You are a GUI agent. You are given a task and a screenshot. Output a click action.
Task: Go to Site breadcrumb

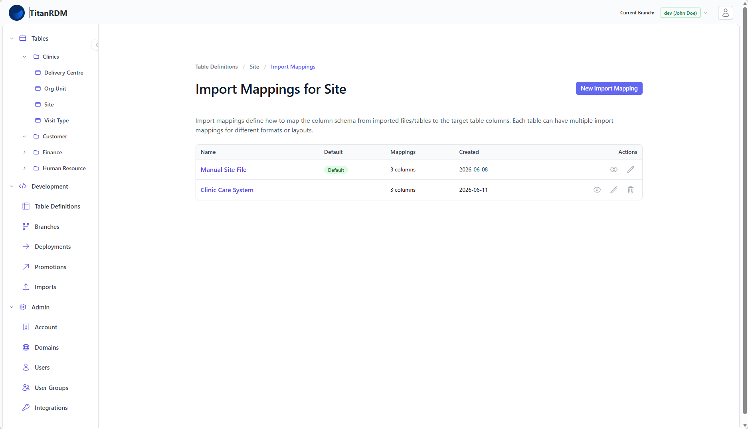(254, 67)
